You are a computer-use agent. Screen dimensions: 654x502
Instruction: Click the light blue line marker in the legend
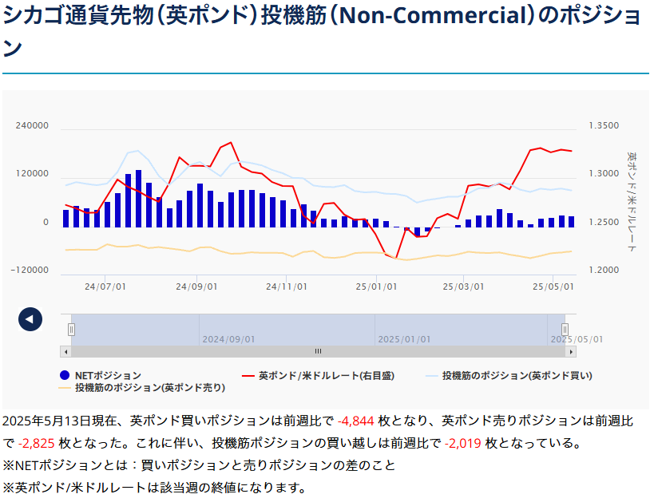point(431,375)
